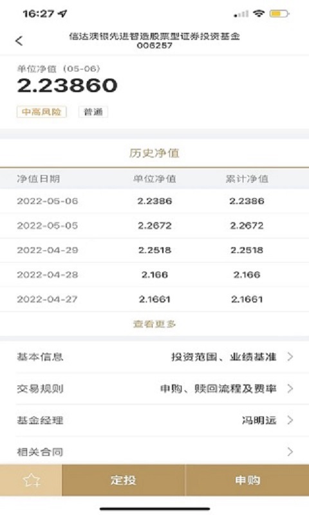The image size is (309, 515).
Task: Open 基金经理 row label
Action: click(40, 420)
